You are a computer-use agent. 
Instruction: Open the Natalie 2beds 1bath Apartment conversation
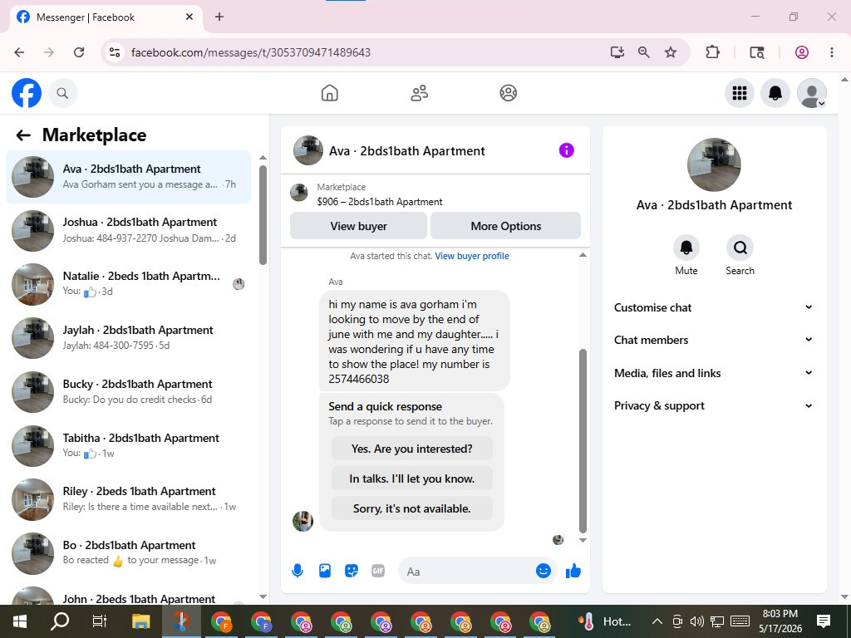[128, 284]
